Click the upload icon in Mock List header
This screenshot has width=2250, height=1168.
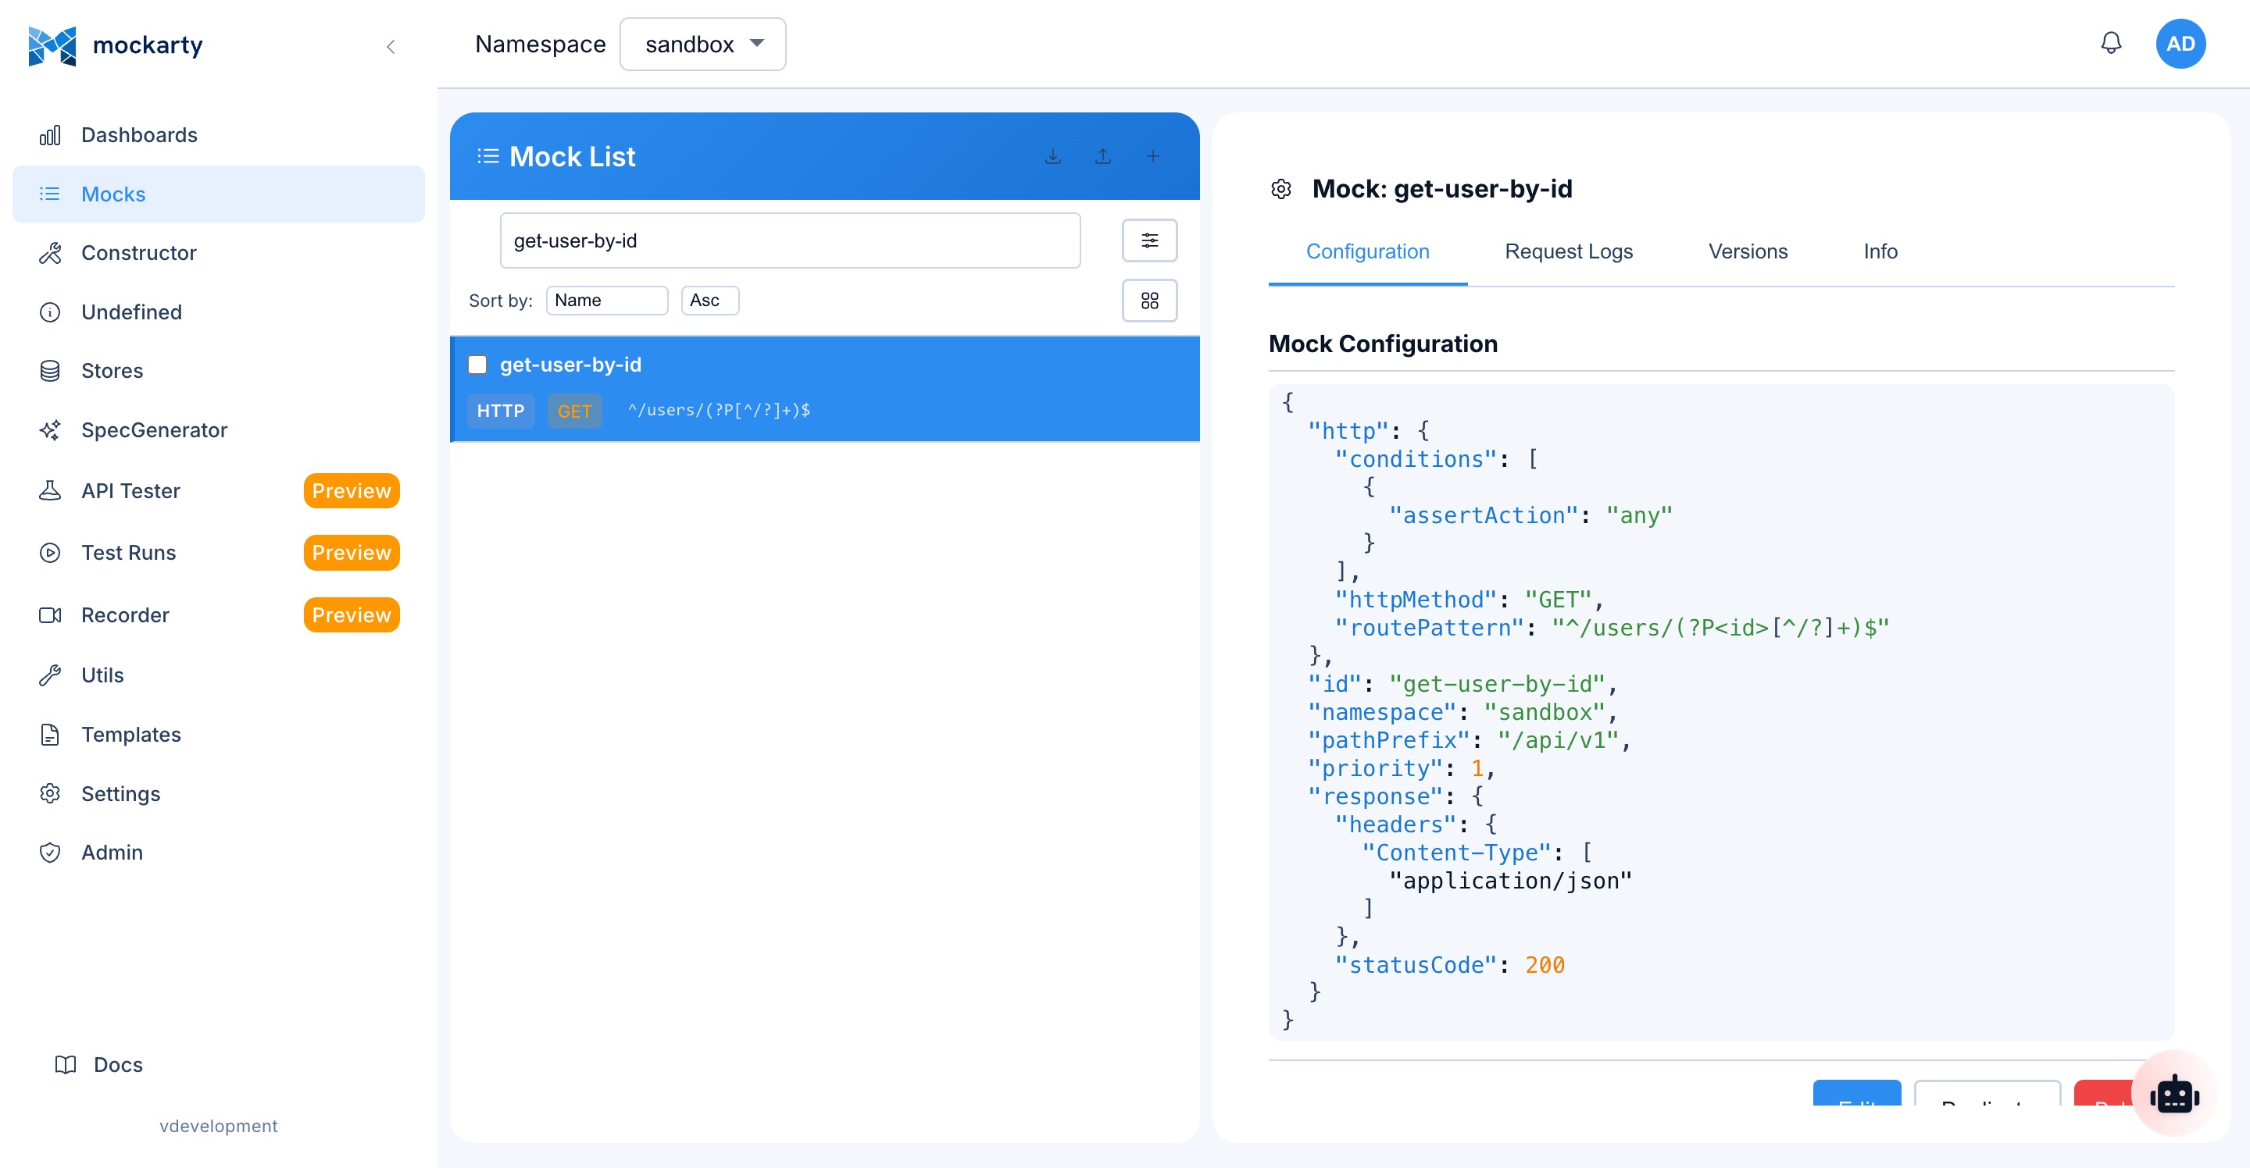(x=1102, y=156)
